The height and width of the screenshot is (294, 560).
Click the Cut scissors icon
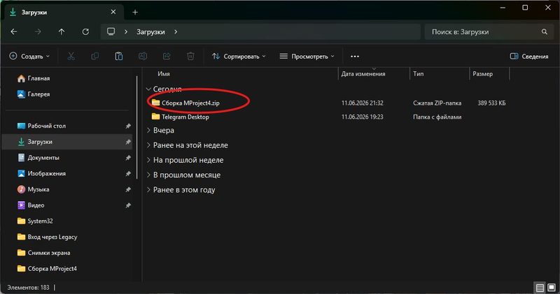71,57
